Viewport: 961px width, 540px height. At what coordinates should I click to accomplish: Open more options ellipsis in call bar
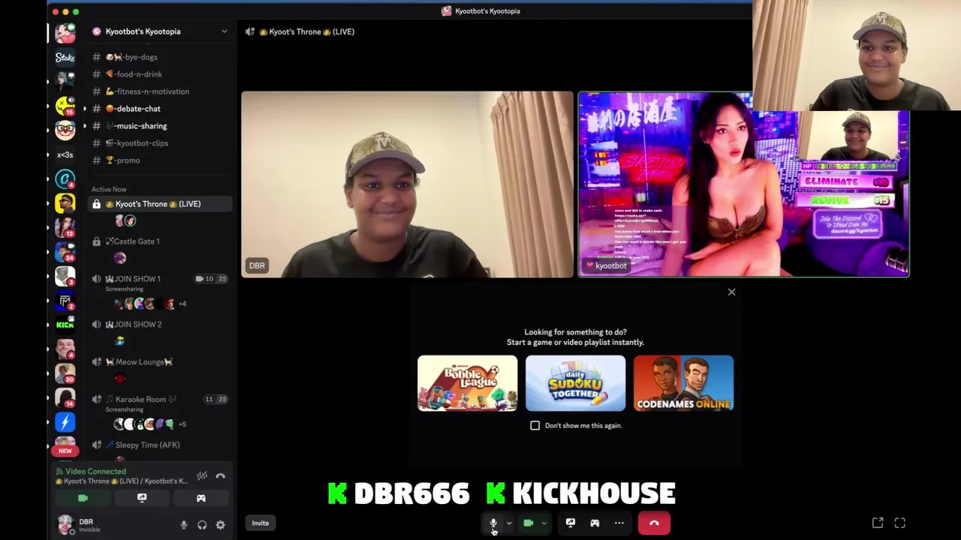point(619,523)
